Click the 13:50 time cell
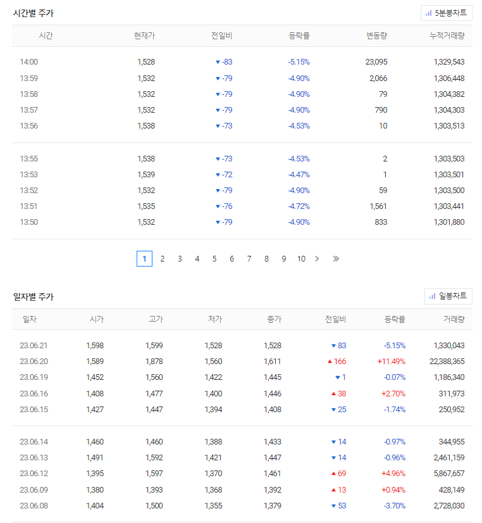 [28, 222]
